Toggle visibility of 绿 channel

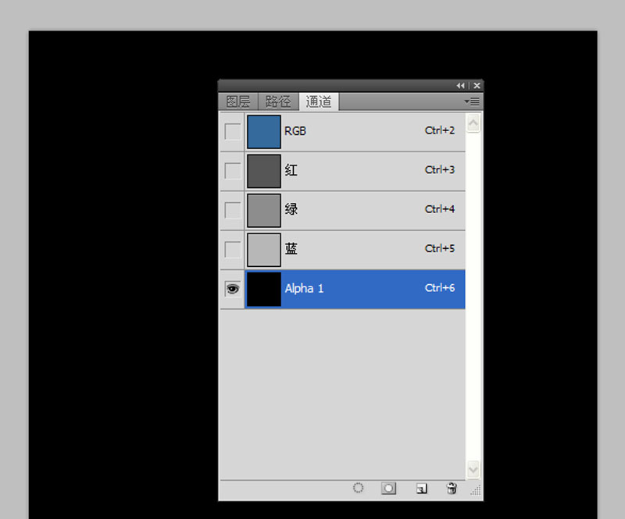(232, 210)
